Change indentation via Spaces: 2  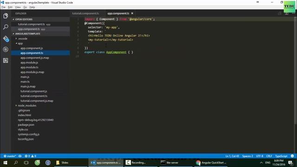tap(247, 156)
